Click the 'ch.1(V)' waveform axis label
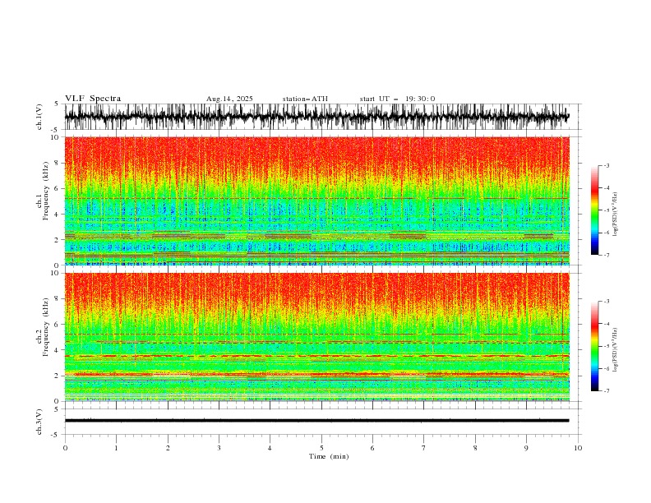The width and height of the screenshot is (651, 503). (39, 117)
